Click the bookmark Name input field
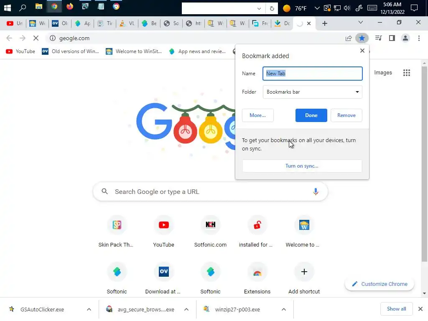 click(x=312, y=74)
